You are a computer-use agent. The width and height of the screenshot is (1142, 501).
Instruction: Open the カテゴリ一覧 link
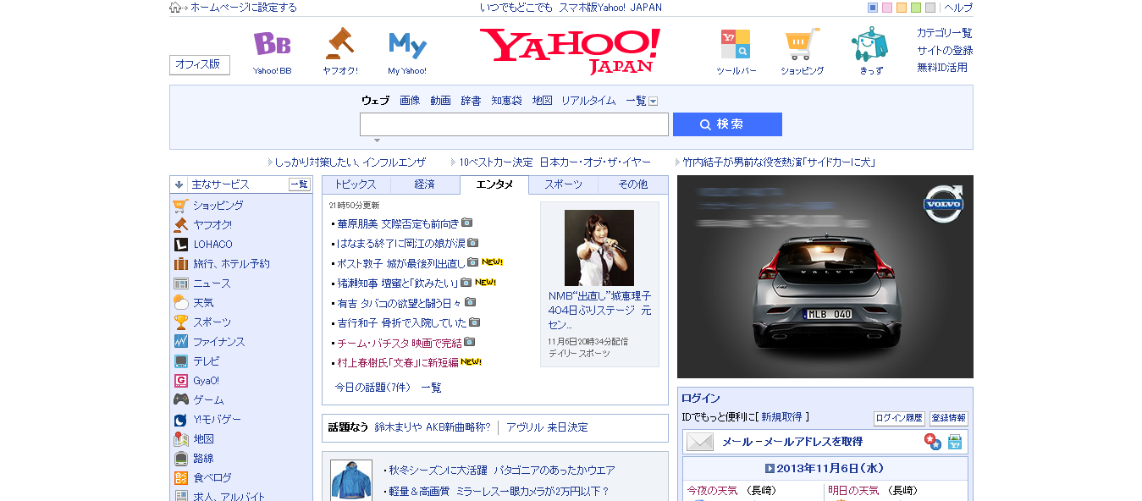945,33
